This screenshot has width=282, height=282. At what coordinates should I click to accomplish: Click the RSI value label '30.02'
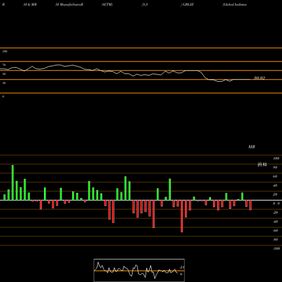click(259, 78)
